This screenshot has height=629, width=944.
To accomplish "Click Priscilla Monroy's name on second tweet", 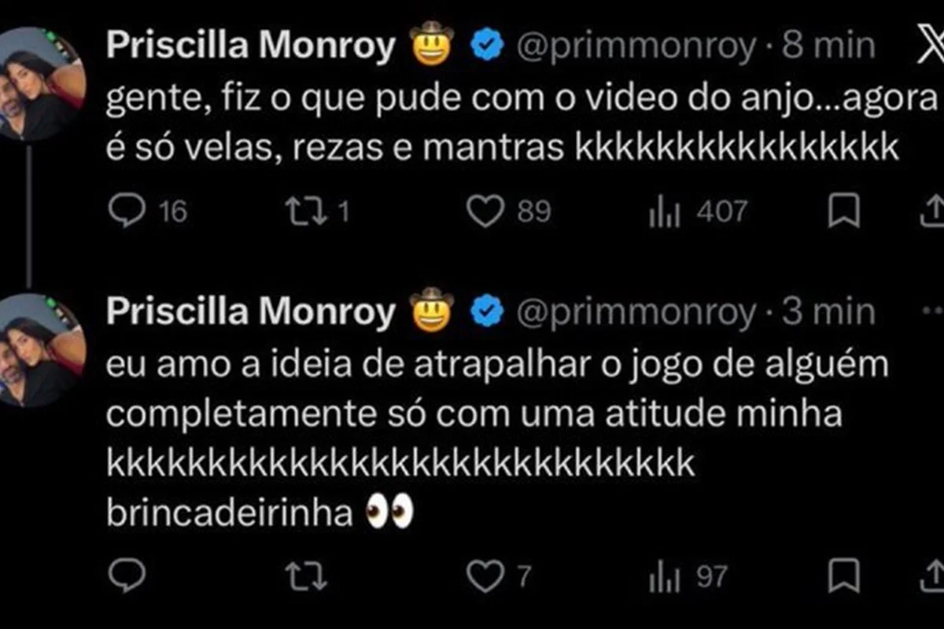I will (x=250, y=312).
